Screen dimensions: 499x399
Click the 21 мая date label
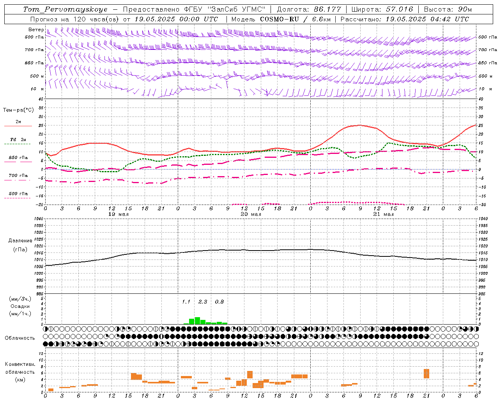click(384, 214)
